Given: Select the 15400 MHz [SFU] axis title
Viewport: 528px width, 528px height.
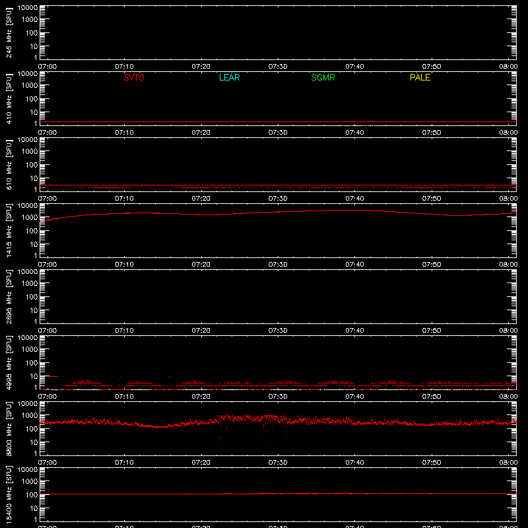Looking at the screenshot, I should [x=9, y=495].
